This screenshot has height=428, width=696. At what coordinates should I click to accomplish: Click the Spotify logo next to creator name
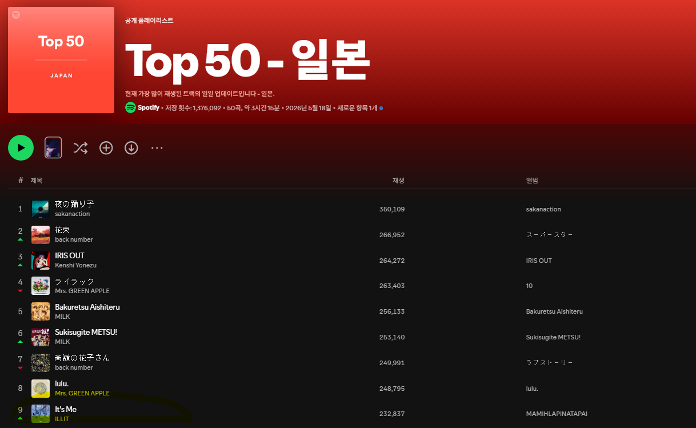pos(130,107)
